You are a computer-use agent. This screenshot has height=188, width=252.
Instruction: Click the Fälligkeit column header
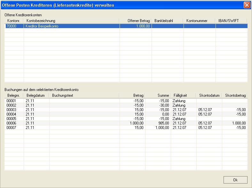click(183, 95)
